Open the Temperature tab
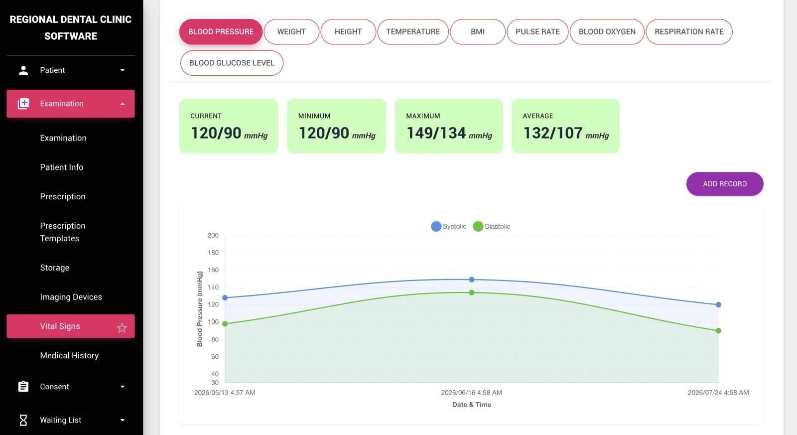Viewport: 797px width, 435px height. pos(413,32)
